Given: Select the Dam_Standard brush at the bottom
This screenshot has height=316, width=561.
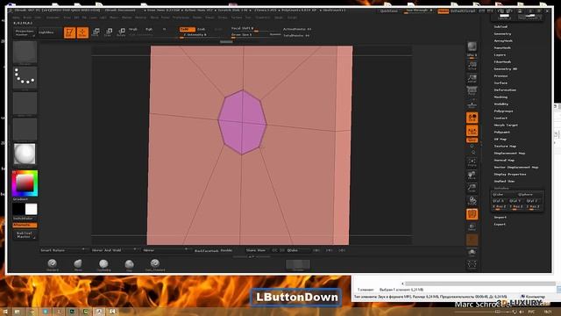Looking at the screenshot, I should tap(155, 265).
